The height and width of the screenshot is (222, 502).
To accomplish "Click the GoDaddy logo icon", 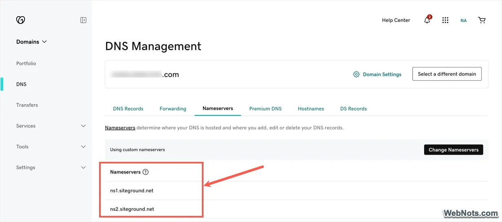I will tap(20, 20).
